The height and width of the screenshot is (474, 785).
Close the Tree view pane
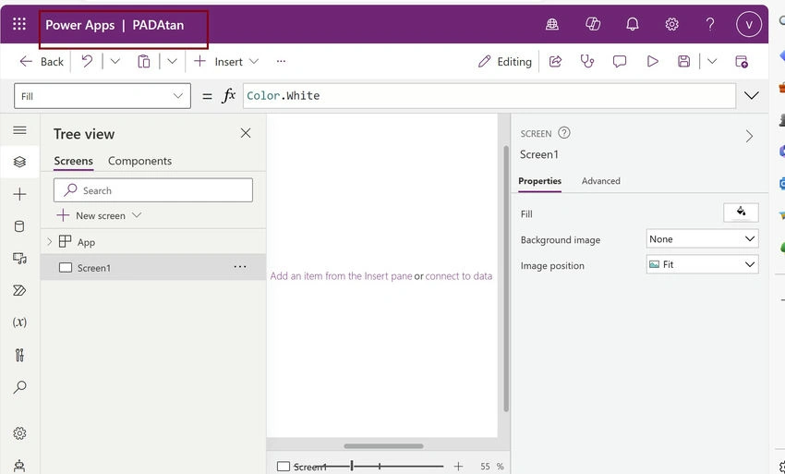coord(246,133)
